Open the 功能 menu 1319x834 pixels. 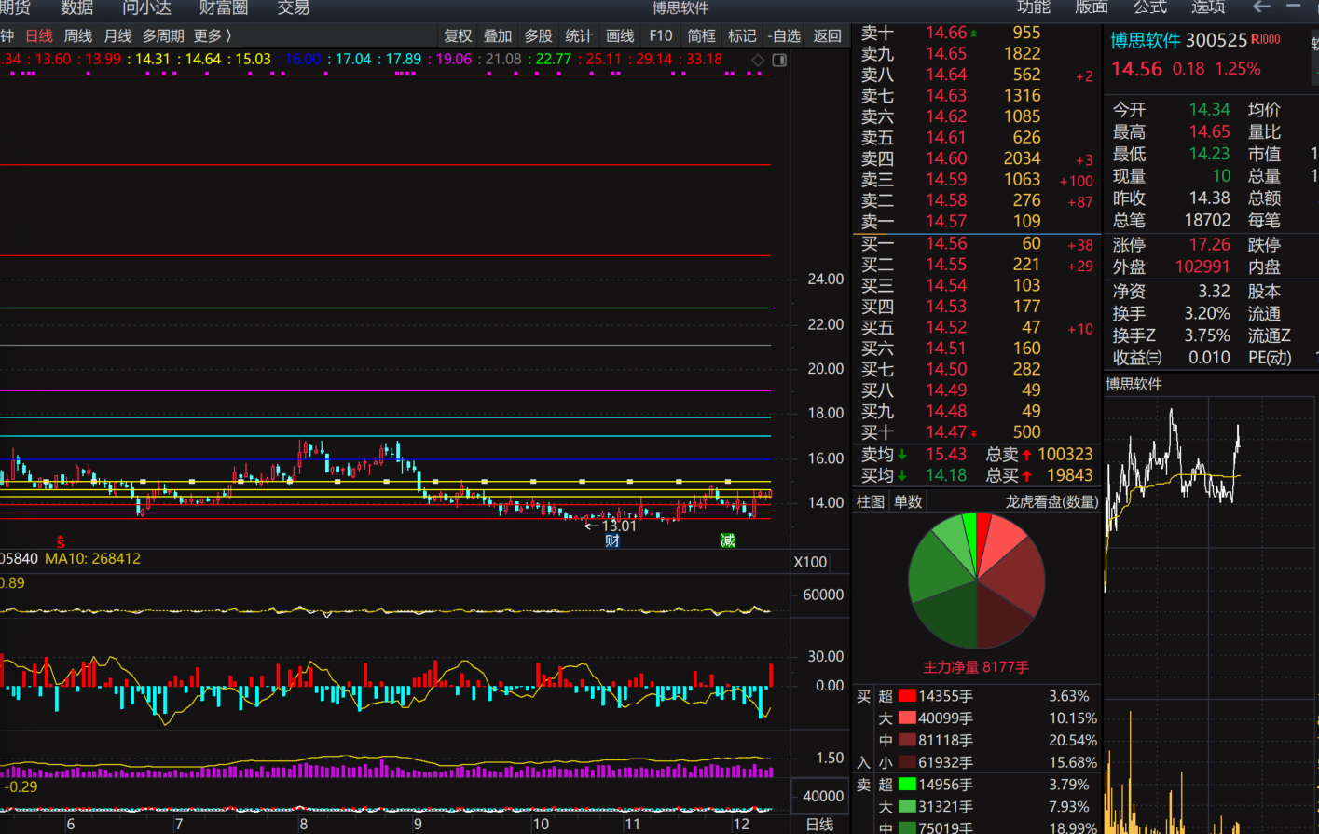point(1033,7)
